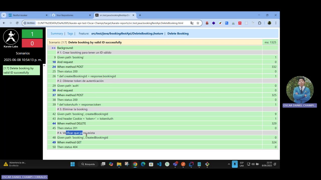Open the Google Translate page icon

192,23
